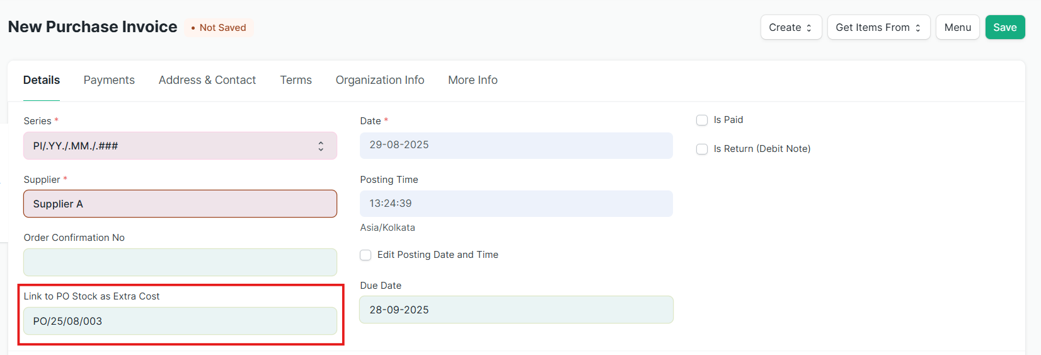Switch to the Payments tab
The image size is (1041, 355).
click(x=109, y=80)
